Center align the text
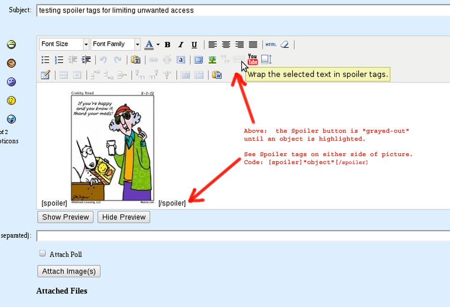450x307 pixels. pos(226,44)
